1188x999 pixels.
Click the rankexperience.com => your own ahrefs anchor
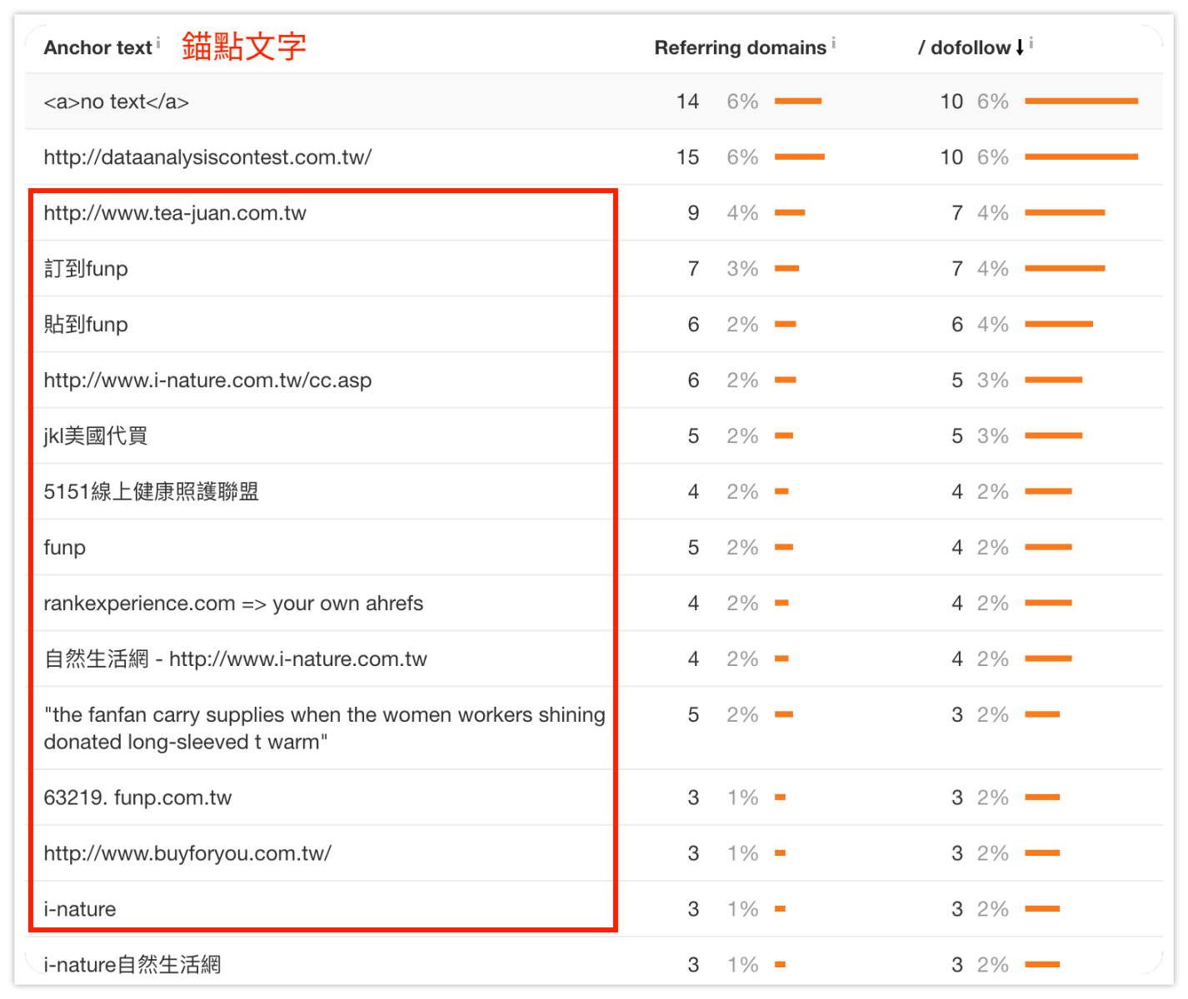pos(233,604)
